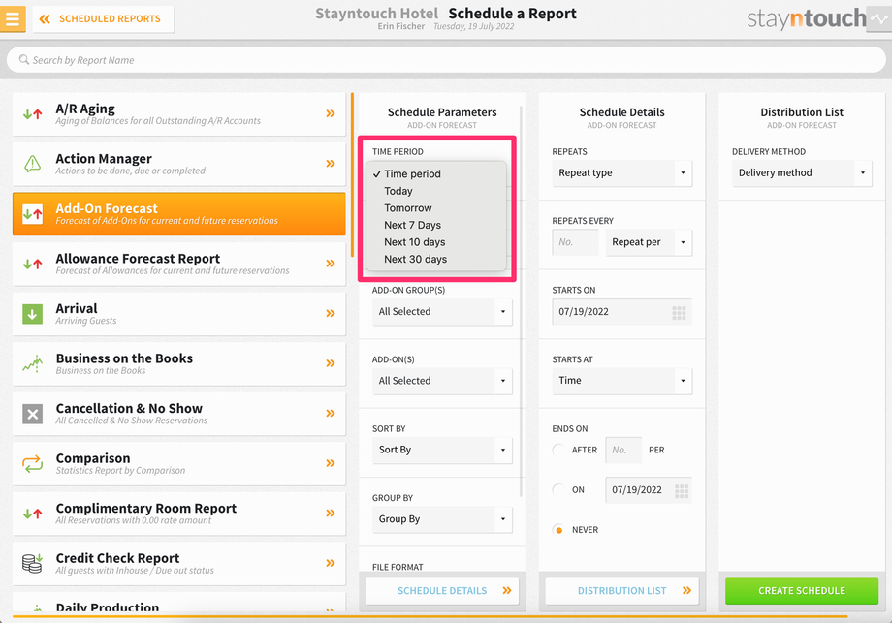Open the Repeat type dropdown
The height and width of the screenshot is (623, 892).
coord(621,172)
